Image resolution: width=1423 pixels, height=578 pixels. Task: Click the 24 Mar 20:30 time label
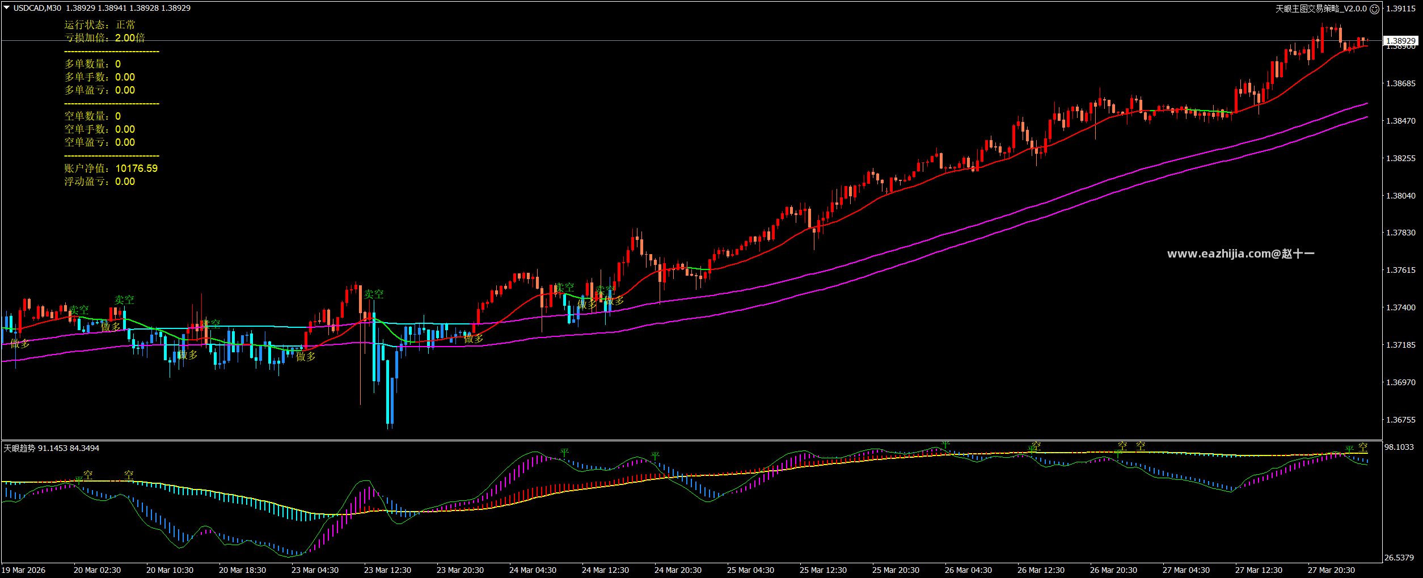coord(678,570)
